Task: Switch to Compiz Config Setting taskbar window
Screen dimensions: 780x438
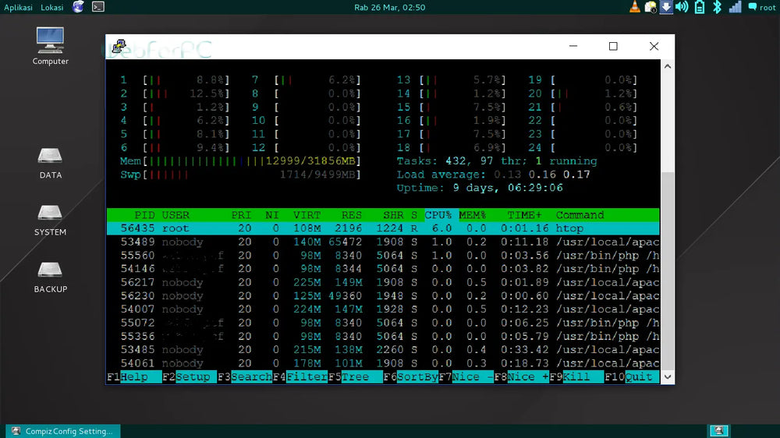Action: [x=63, y=431]
